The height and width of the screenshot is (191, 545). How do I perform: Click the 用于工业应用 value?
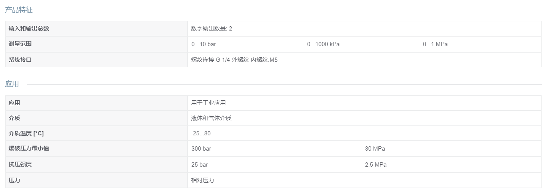point(208,103)
